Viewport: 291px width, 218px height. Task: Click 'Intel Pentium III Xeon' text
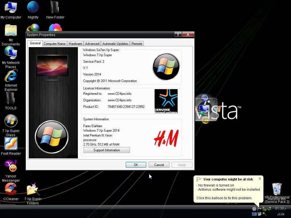point(98,135)
